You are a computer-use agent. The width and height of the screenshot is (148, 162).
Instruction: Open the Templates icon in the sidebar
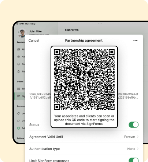tap(19, 89)
